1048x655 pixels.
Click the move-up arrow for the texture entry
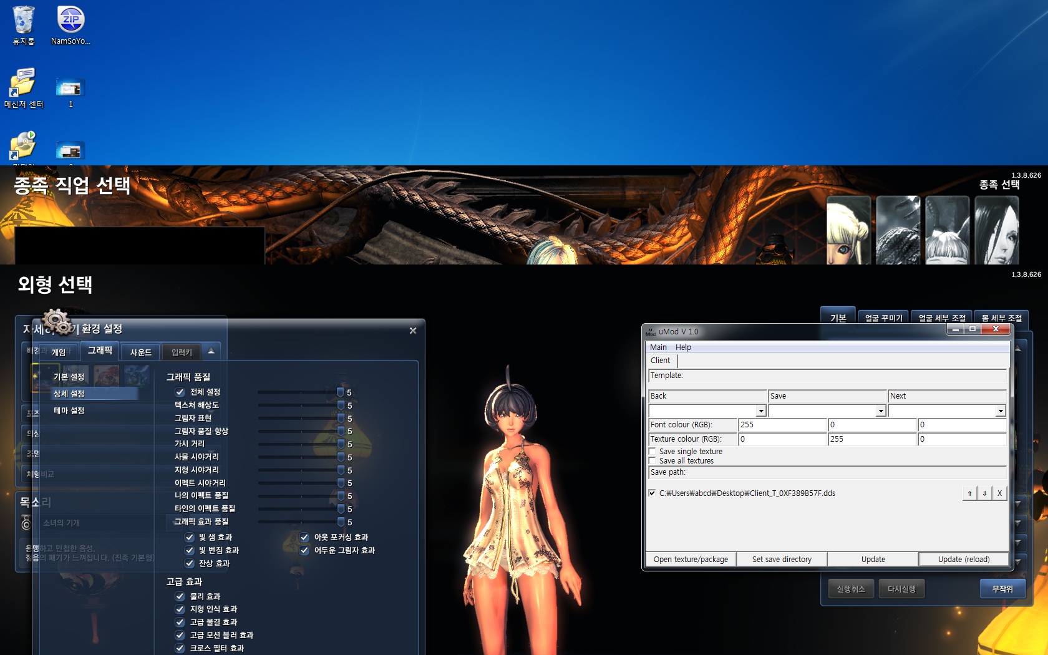click(969, 493)
